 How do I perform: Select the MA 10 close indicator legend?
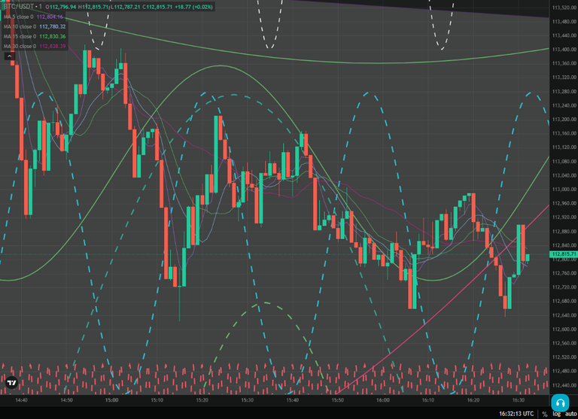pos(20,26)
